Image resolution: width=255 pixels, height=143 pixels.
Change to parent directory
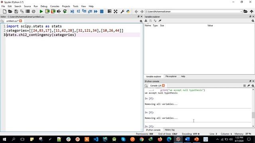click(251, 12)
